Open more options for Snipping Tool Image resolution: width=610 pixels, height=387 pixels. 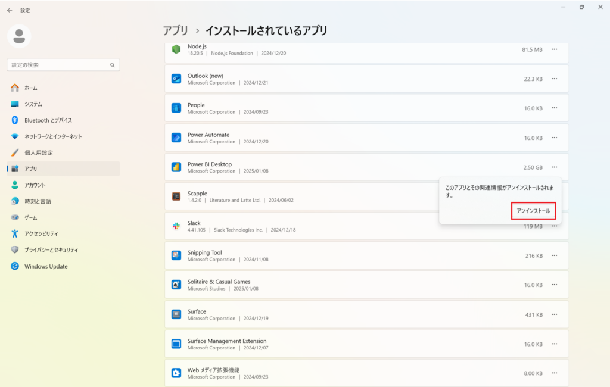[555, 255]
